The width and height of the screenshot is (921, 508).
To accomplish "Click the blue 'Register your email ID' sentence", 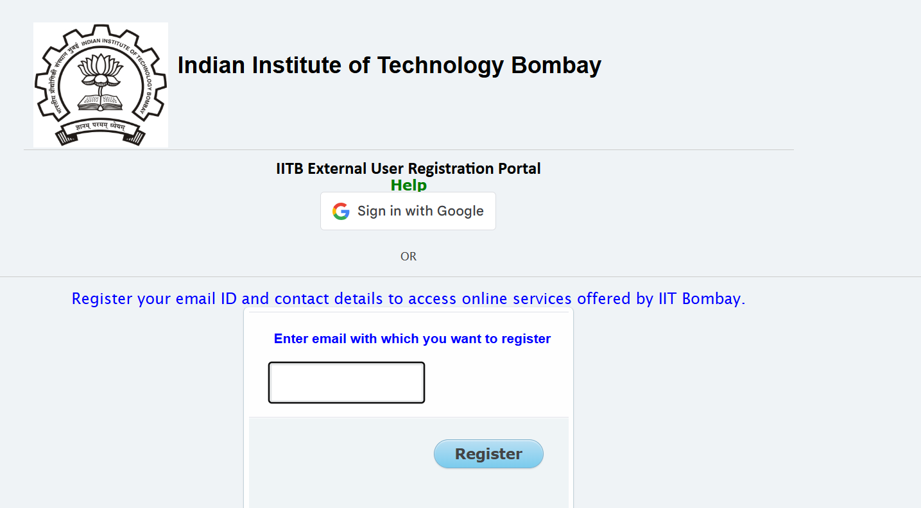I will pyautogui.click(x=408, y=299).
